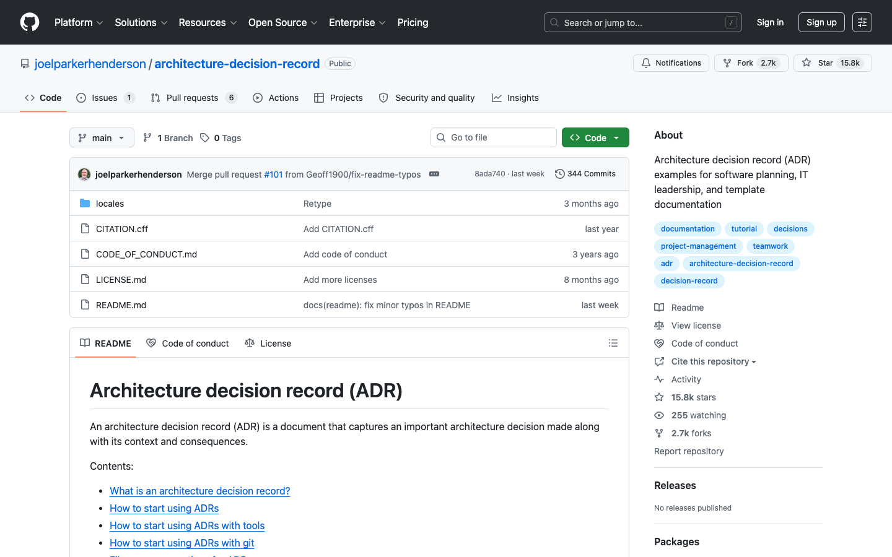
Task: Select the tutorial topic tag
Action: (744, 229)
